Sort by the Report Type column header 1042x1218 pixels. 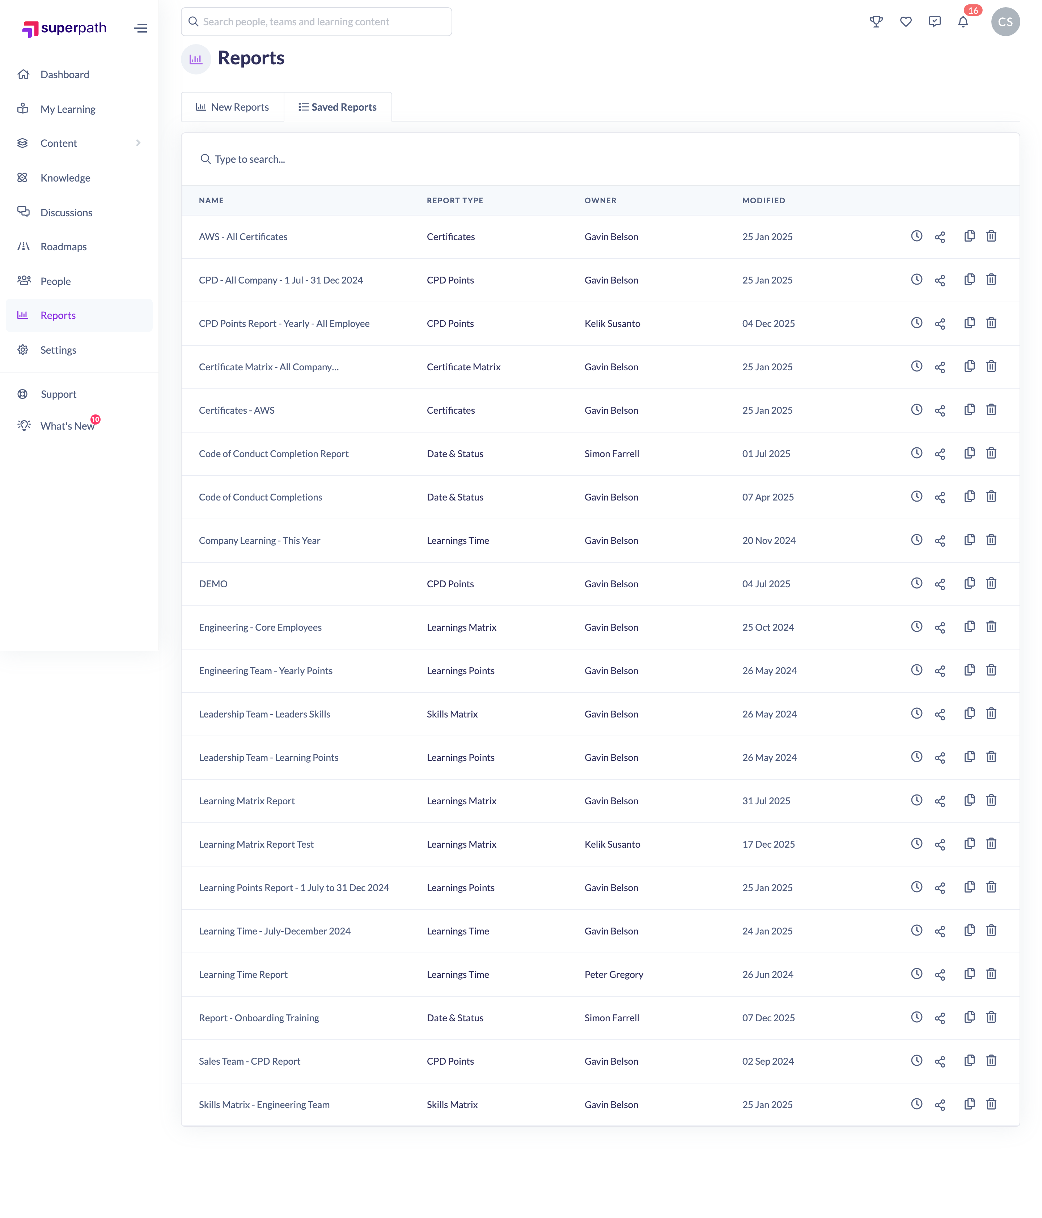coord(454,200)
